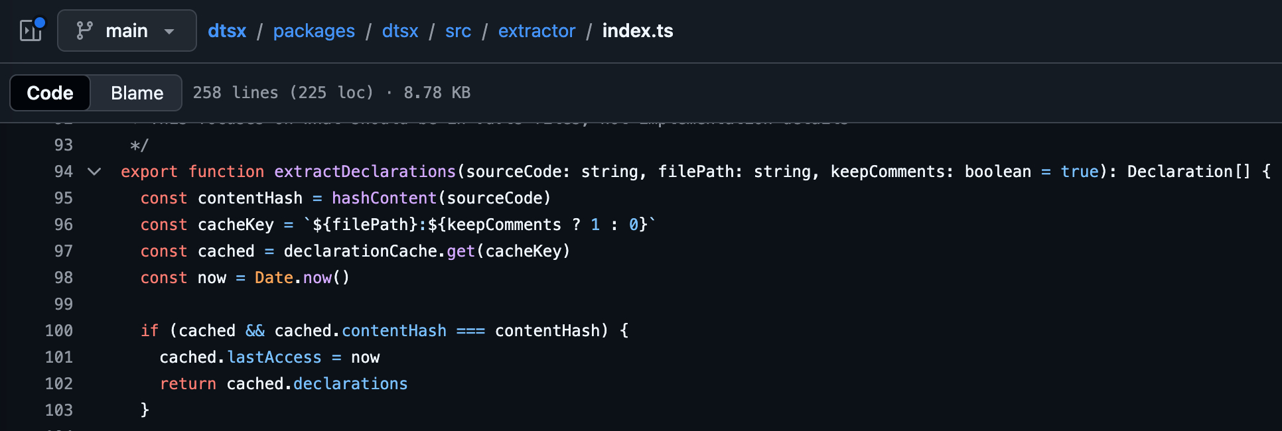Image resolution: width=1282 pixels, height=431 pixels.
Task: Open the root dtsx repository breadcrumb
Action: coord(227,31)
